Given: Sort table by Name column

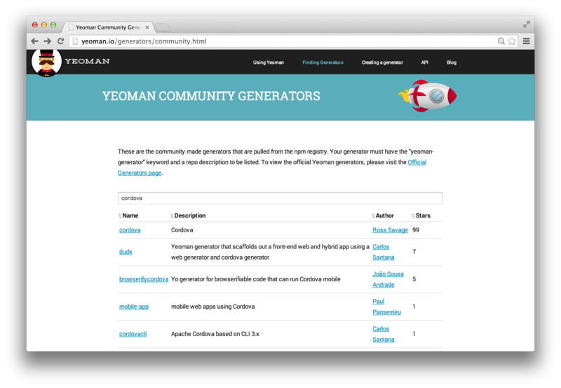Looking at the screenshot, I should (x=128, y=215).
